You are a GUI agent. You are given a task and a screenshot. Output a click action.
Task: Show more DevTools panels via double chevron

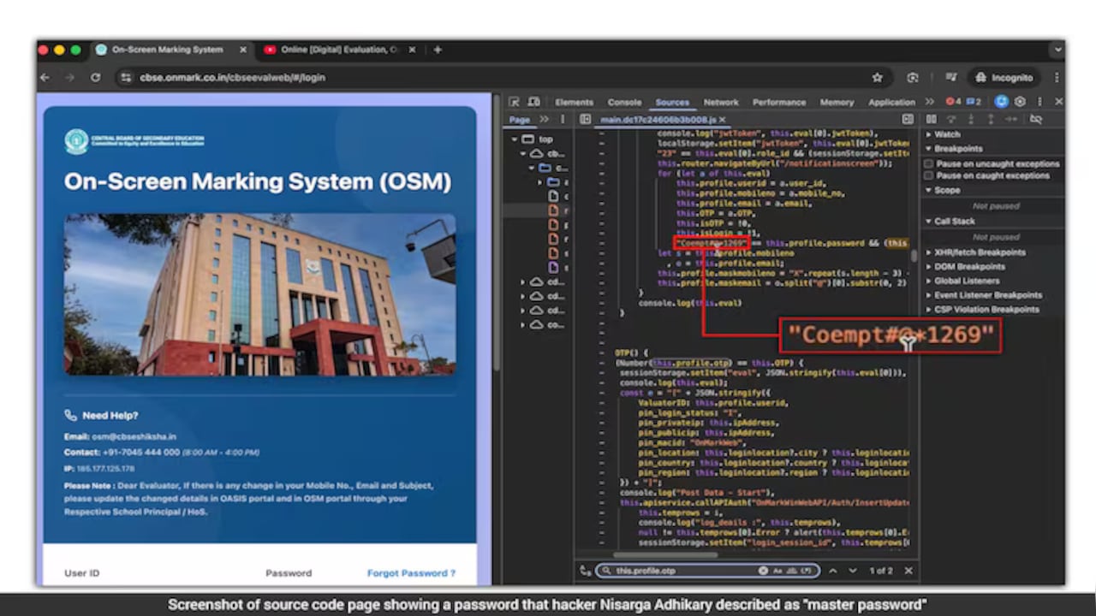coord(929,102)
